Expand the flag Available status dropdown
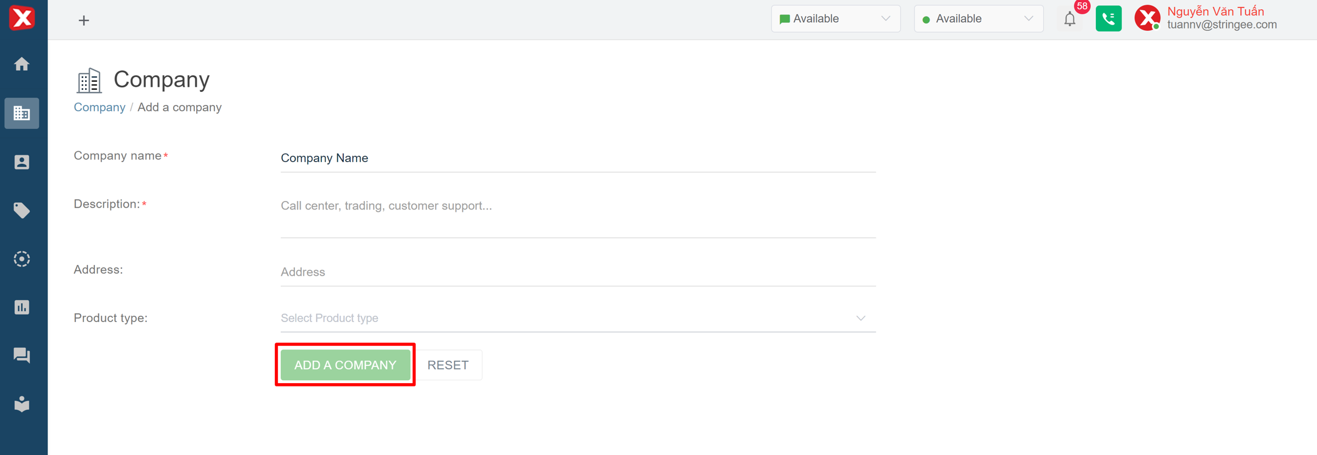 pyautogui.click(x=835, y=19)
